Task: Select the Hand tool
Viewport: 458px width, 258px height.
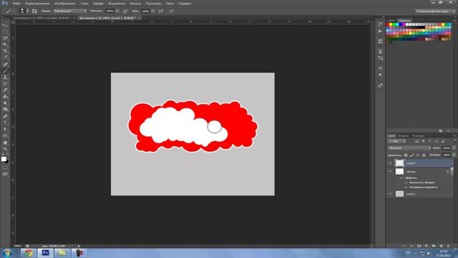Action: point(5,143)
